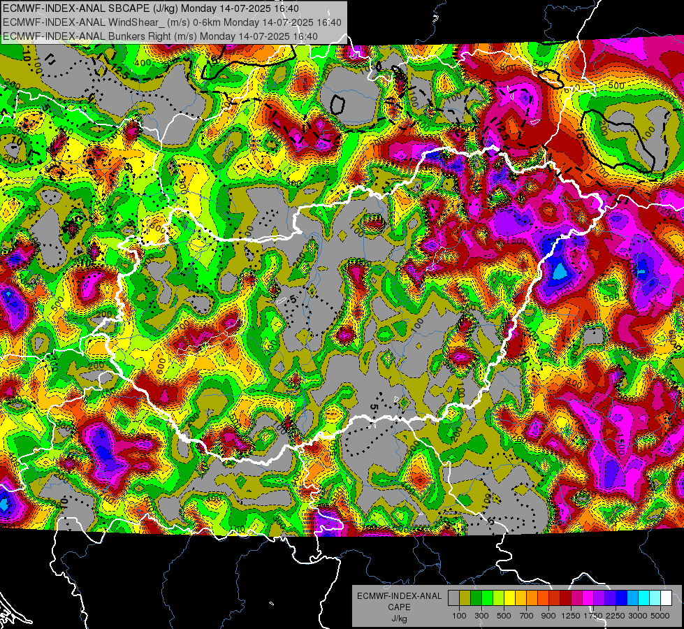Click the J/kg unit label in the legend
684x629 pixels.
point(399,619)
